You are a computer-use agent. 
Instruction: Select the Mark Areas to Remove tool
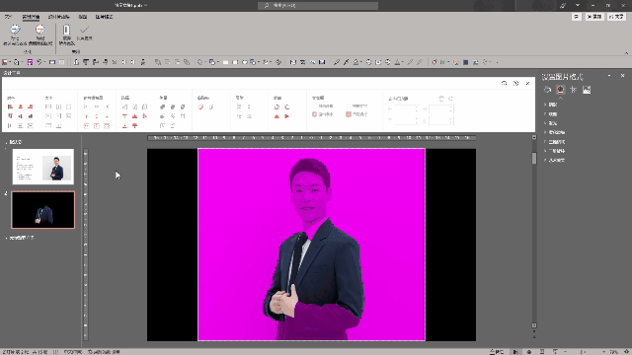(x=39, y=35)
